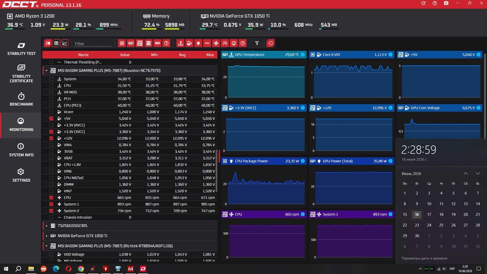Toggle the speedometer frequency filter icon
The height and width of the screenshot is (274, 487).
[x=225, y=43]
